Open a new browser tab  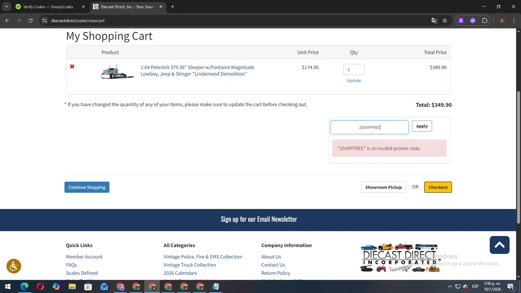[173, 7]
